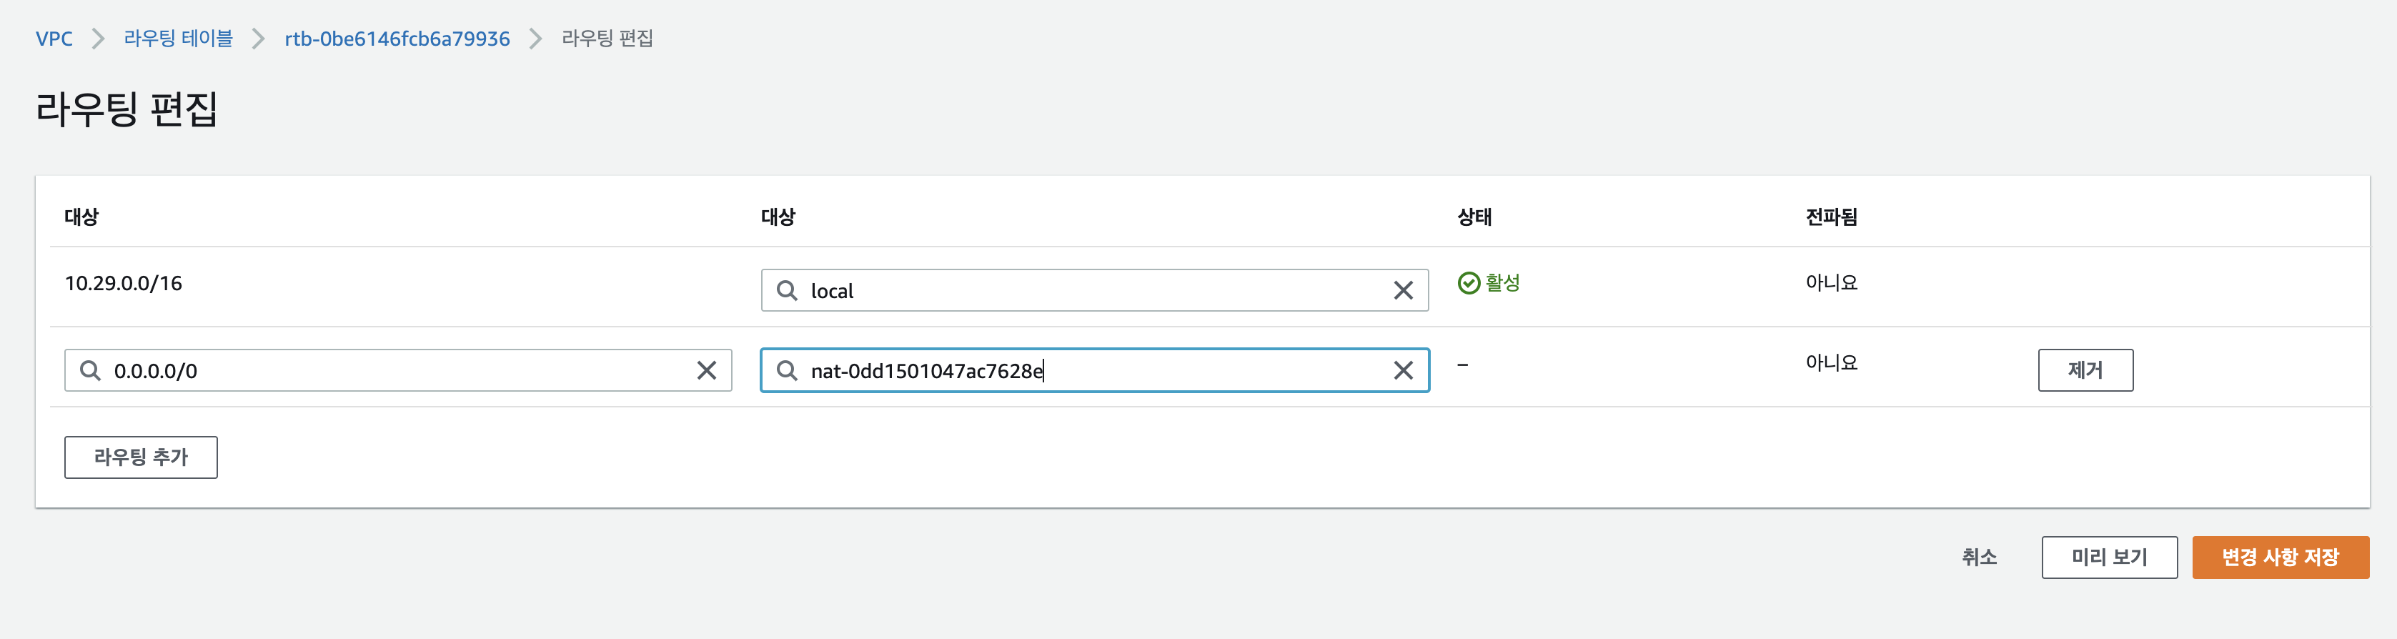
Task: Clear the 0.0.0.0/0 destination field
Action: (706, 370)
